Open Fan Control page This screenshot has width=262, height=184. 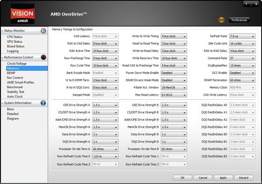coord(15,78)
